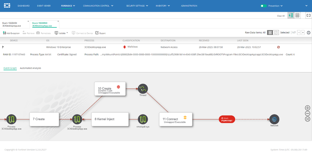Click the blocked status icon in row
Screen dimensions: 312x152
pos(278,47)
